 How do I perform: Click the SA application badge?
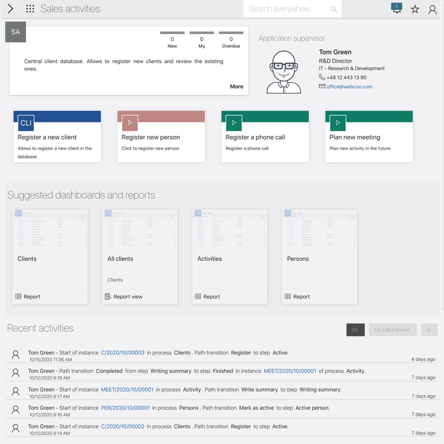point(16,32)
